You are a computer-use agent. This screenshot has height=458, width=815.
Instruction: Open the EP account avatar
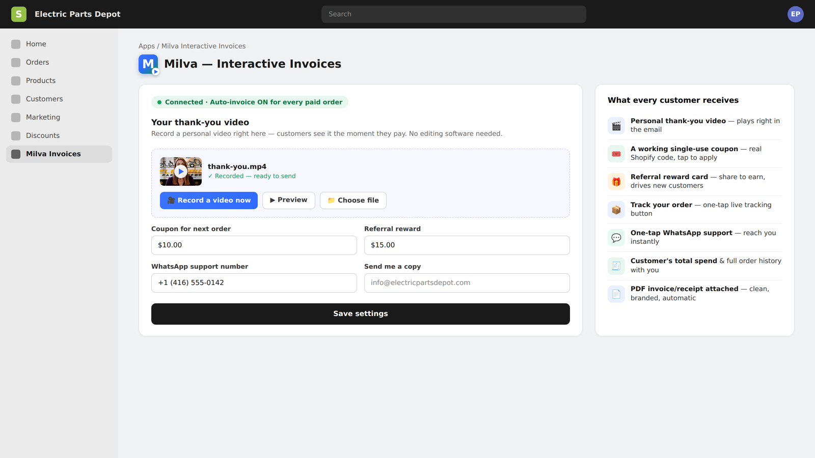pyautogui.click(x=795, y=14)
